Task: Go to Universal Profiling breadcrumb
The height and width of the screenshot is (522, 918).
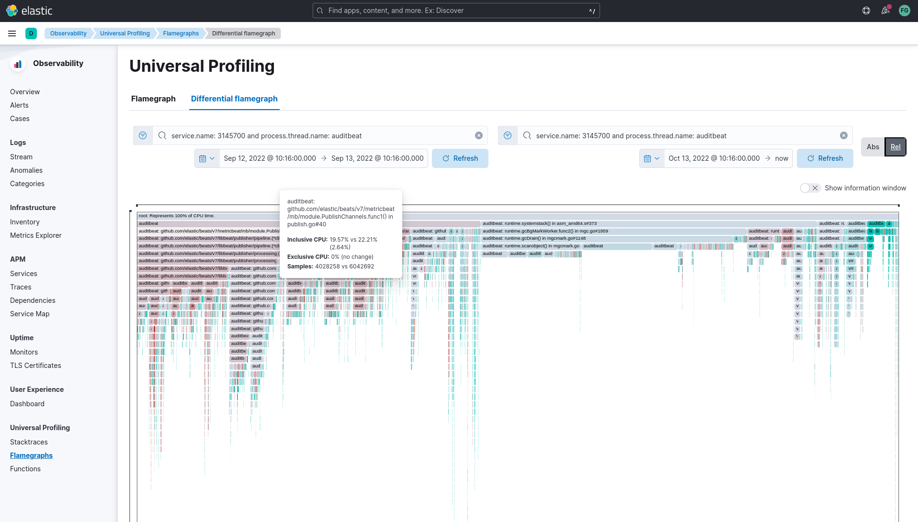Action: 125,33
